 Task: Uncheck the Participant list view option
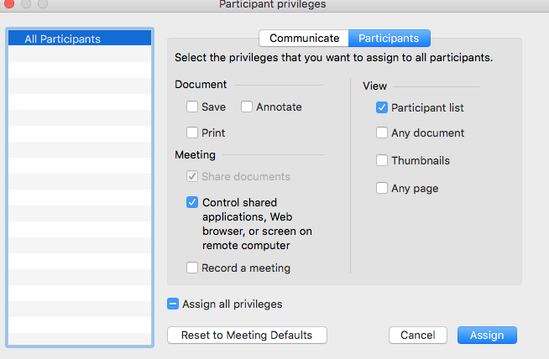[382, 108]
